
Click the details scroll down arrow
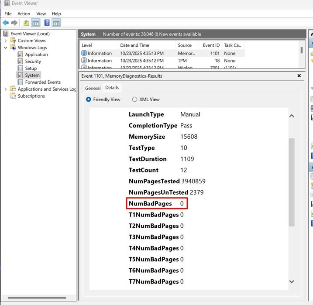[292, 281]
